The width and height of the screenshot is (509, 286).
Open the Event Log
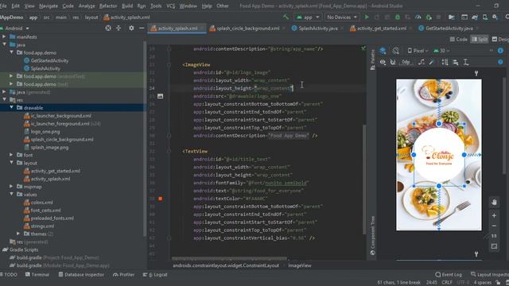click(x=449, y=274)
